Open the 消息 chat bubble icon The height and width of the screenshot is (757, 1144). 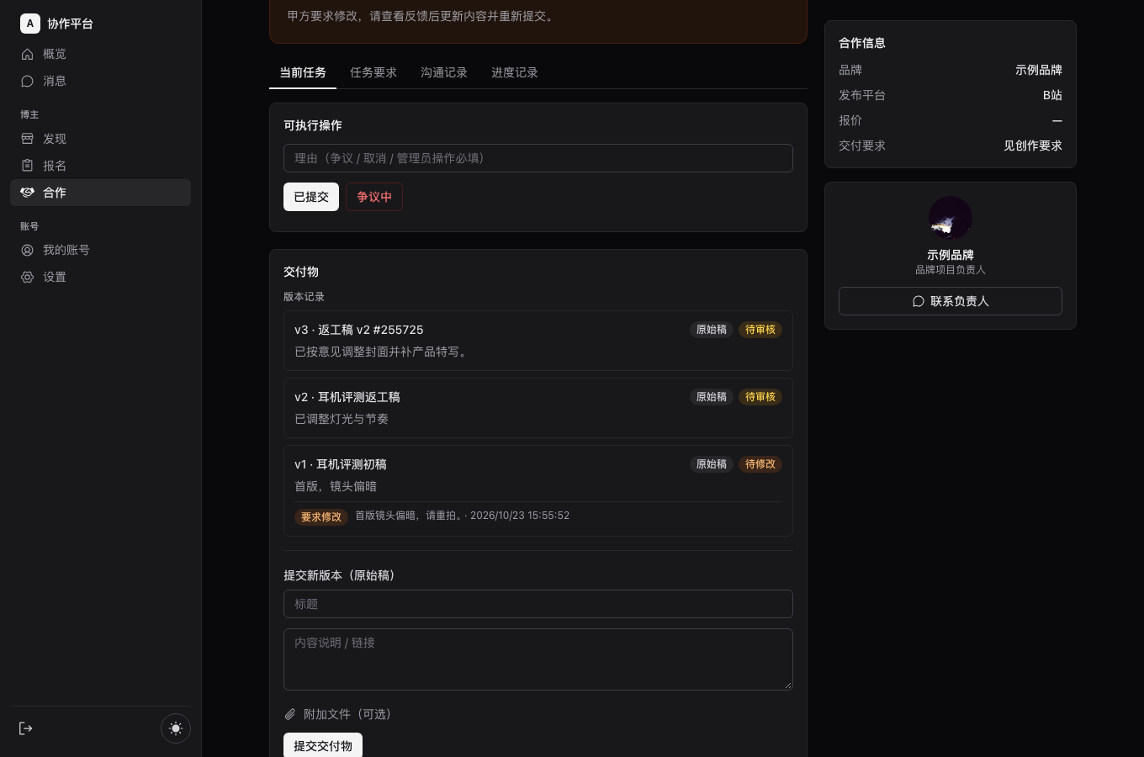pyautogui.click(x=28, y=81)
